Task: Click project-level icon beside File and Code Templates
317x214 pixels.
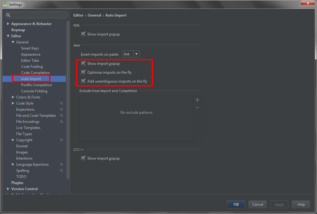Action: pyautogui.click(x=61, y=115)
